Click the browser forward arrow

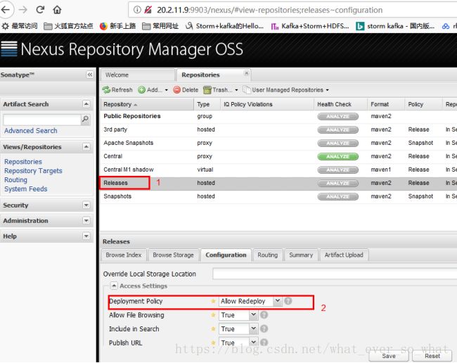coord(22,10)
